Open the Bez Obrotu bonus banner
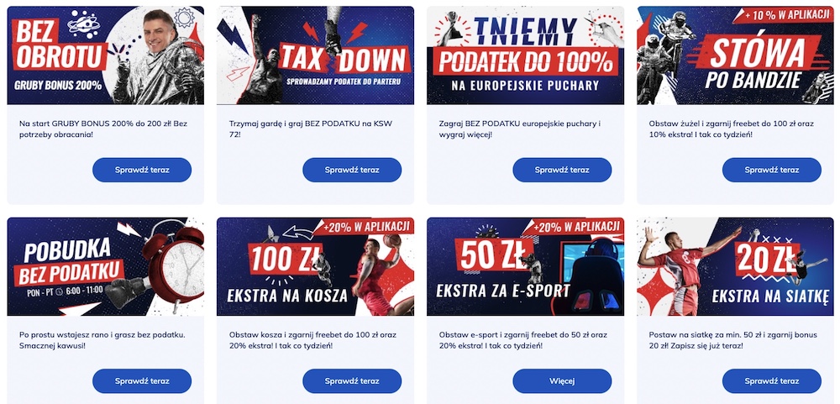The height and width of the screenshot is (404, 840). pyautogui.click(x=106, y=55)
